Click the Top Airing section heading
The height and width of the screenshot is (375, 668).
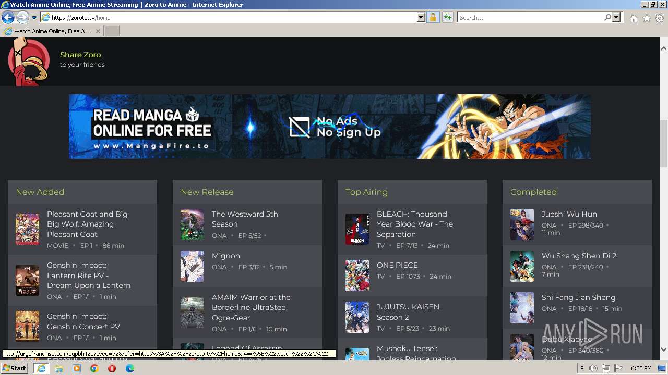click(x=366, y=192)
